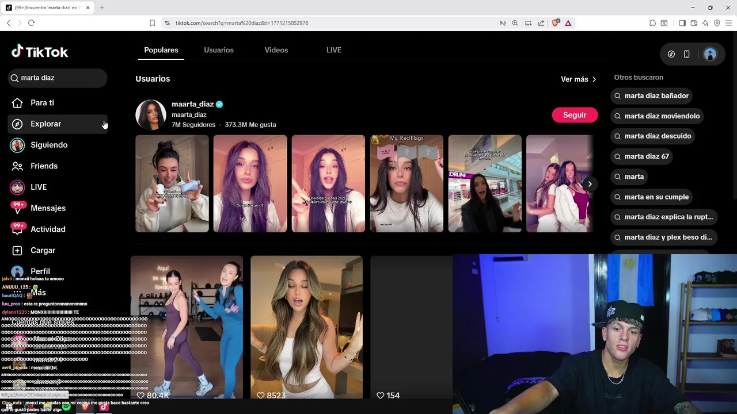The height and width of the screenshot is (414, 737).
Task: Select suggestion marta diaz y plex beso
Action: [x=664, y=237]
